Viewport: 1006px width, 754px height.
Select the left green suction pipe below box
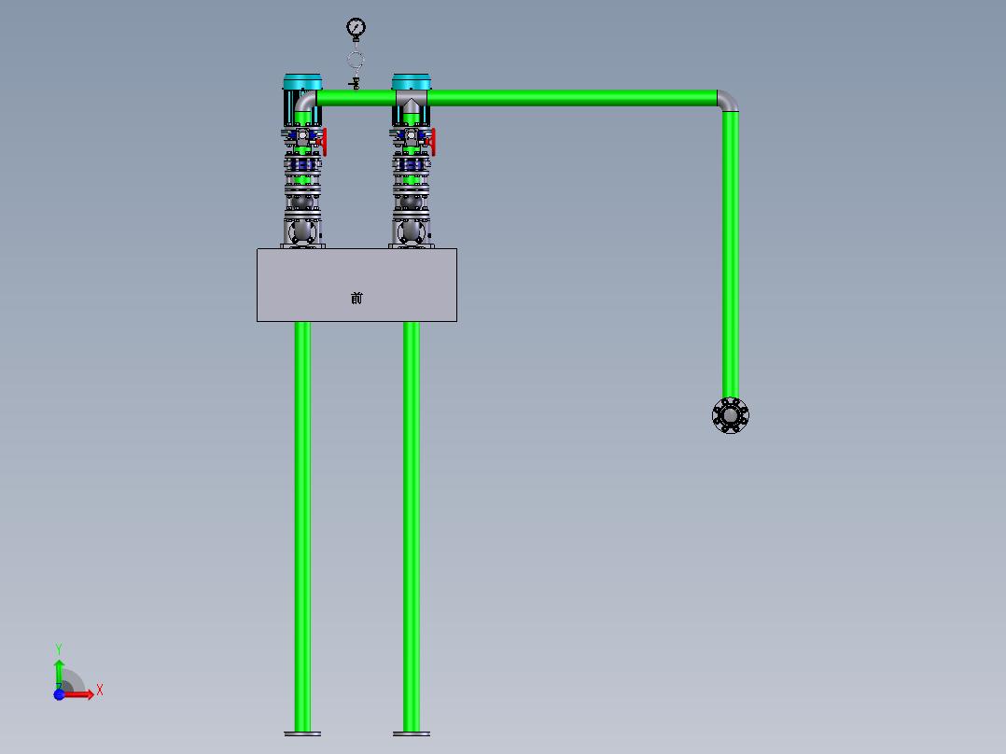[302, 526]
